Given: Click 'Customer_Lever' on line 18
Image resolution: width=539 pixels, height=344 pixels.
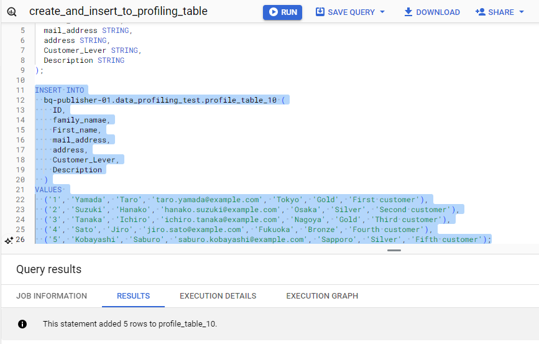Looking at the screenshot, I should [84, 160].
